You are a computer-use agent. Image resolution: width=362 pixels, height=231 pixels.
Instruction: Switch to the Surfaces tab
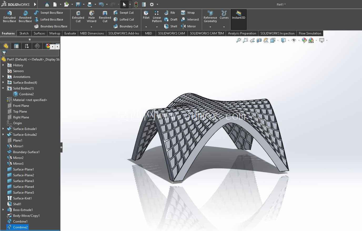[x=39, y=33]
